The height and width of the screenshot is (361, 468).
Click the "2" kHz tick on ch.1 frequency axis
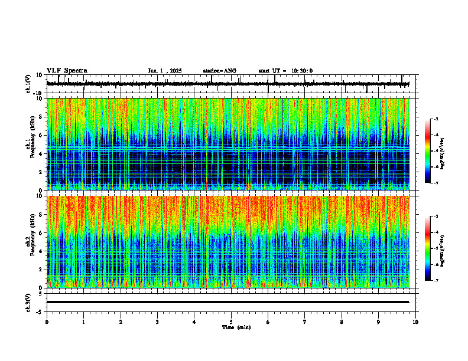click(41, 172)
